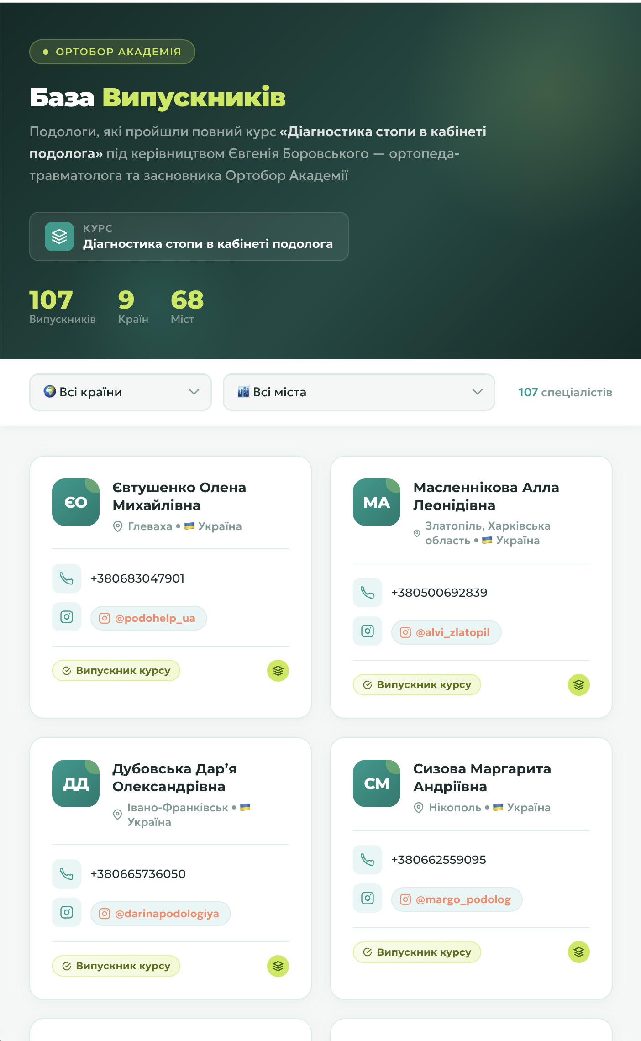Click green layers icon on Сизова card

tap(579, 952)
